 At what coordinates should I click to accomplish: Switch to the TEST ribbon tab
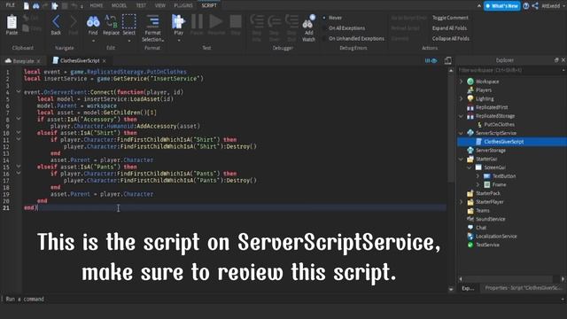[x=141, y=5]
